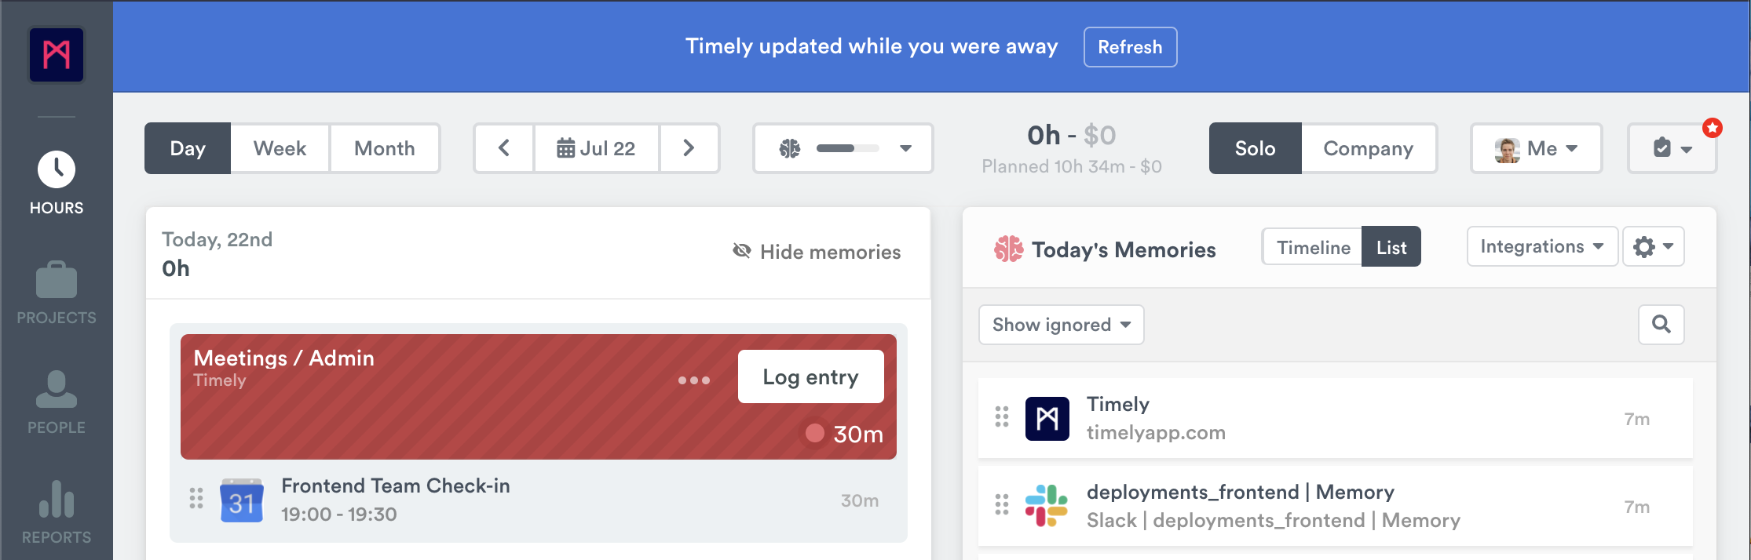Open Reports bar chart icon

pos(57,500)
